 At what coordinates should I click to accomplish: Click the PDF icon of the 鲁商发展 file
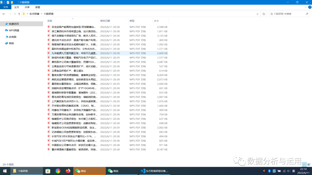(49, 75)
